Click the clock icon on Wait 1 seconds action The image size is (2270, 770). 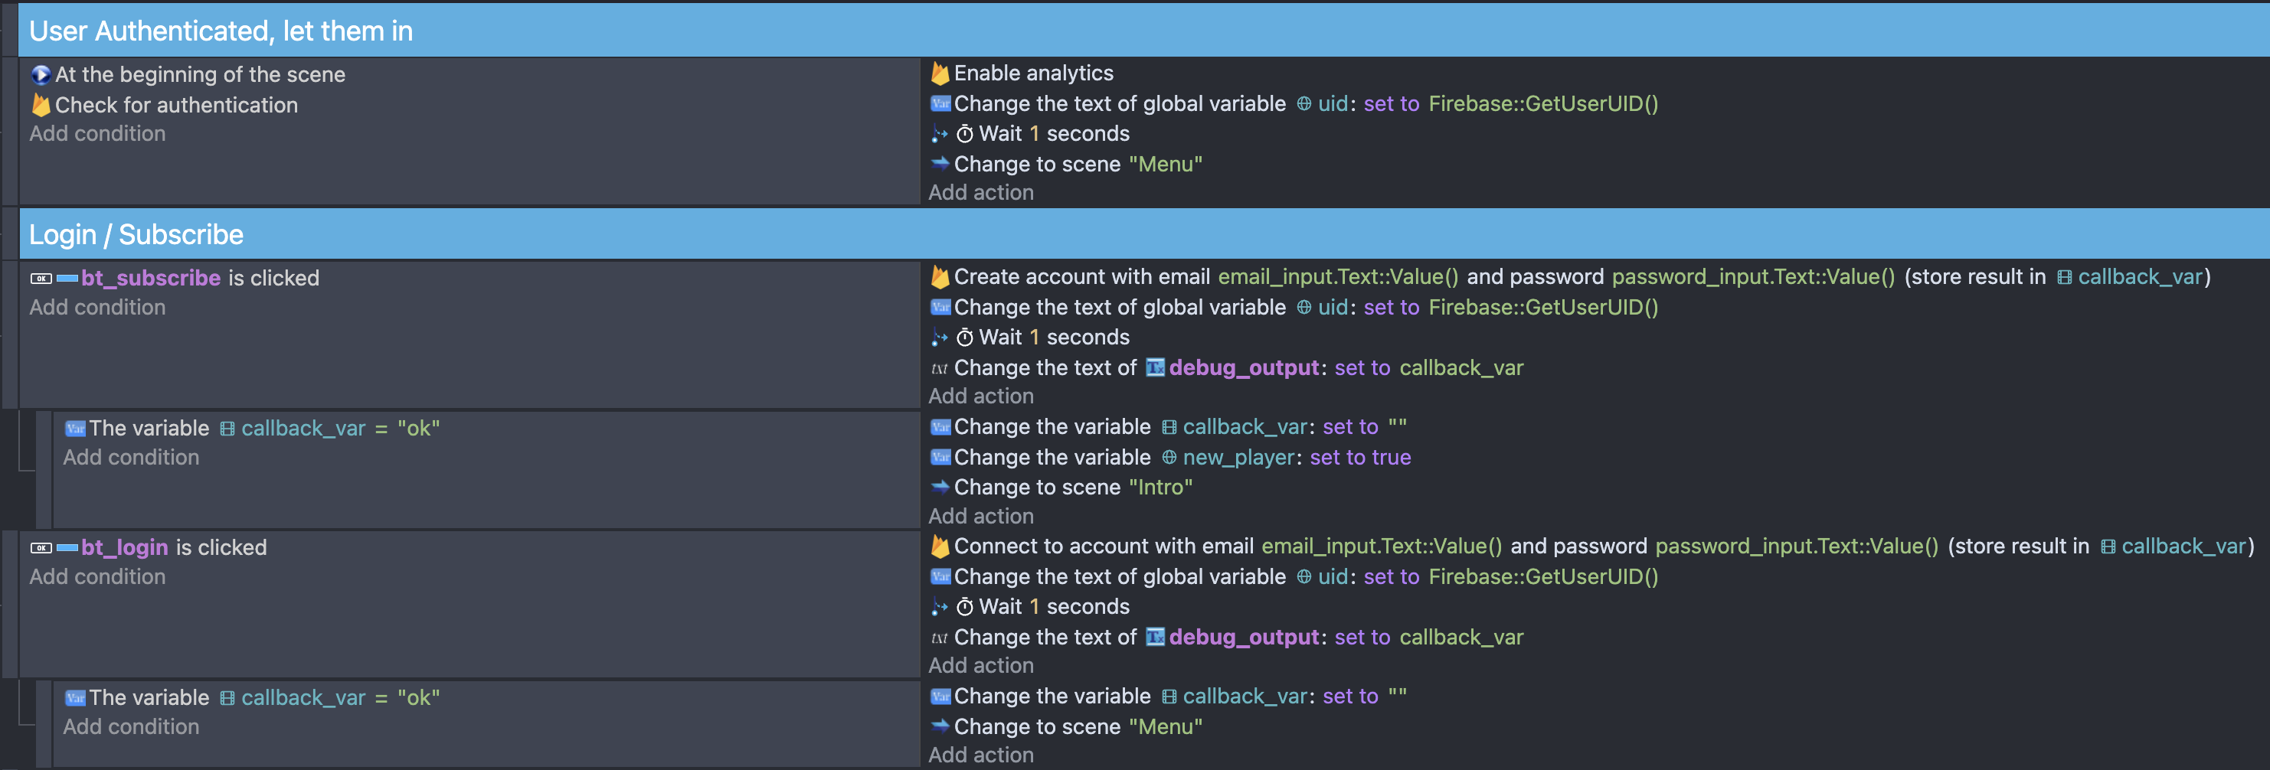point(965,133)
